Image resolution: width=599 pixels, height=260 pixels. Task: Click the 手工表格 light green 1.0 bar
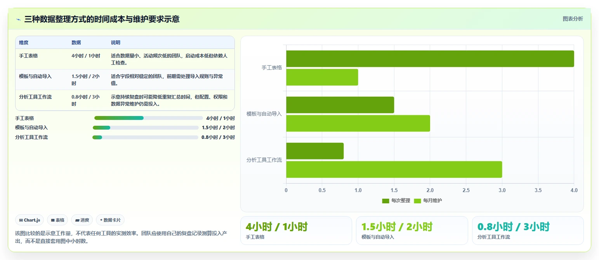322,77
